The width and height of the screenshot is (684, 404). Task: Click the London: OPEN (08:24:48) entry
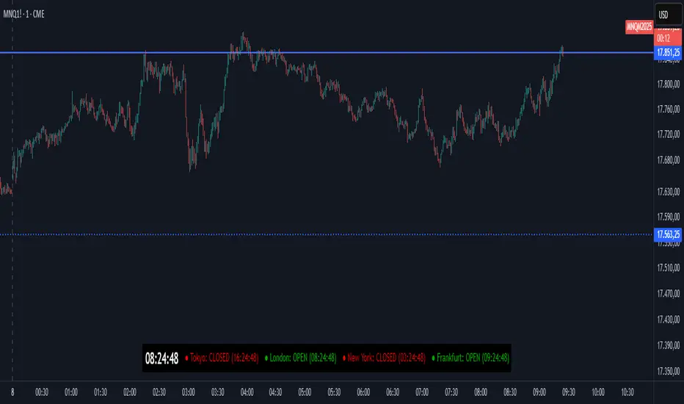tap(301, 358)
